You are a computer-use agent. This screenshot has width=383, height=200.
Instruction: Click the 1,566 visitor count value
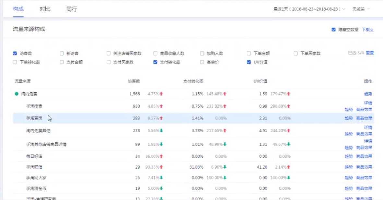[x=135, y=94]
